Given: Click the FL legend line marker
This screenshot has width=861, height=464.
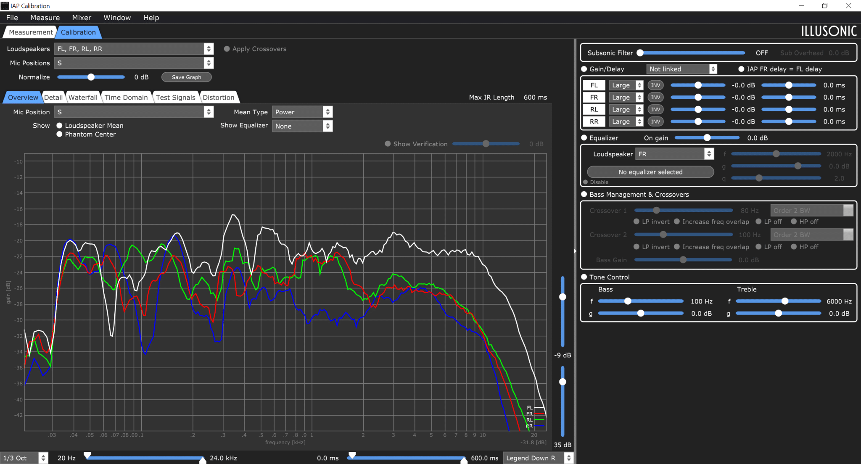Looking at the screenshot, I should pos(539,408).
